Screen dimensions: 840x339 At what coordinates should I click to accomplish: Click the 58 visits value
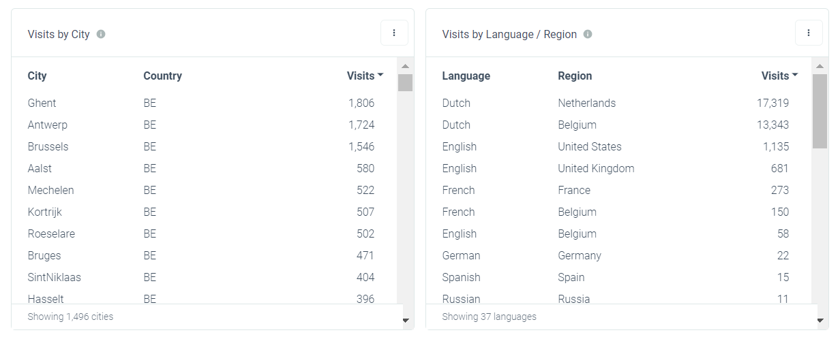point(783,233)
